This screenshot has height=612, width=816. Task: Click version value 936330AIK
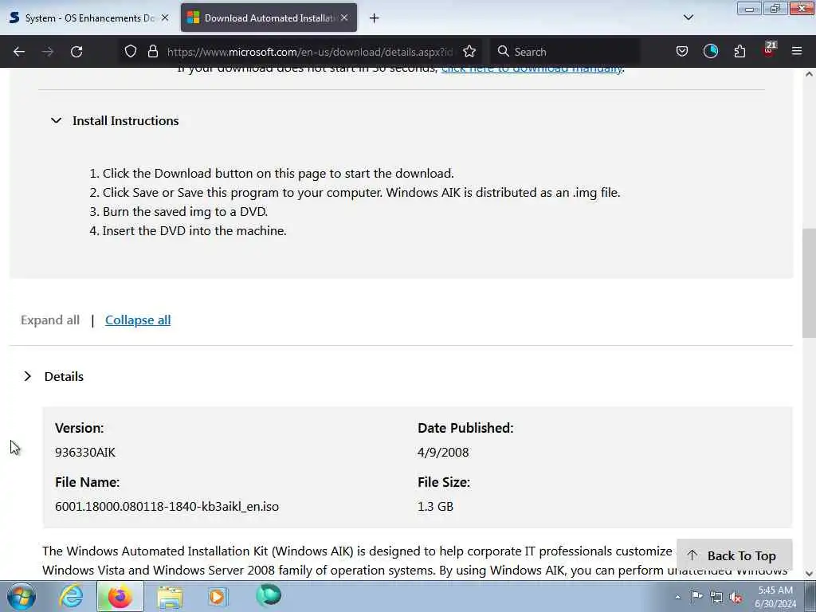tap(85, 453)
